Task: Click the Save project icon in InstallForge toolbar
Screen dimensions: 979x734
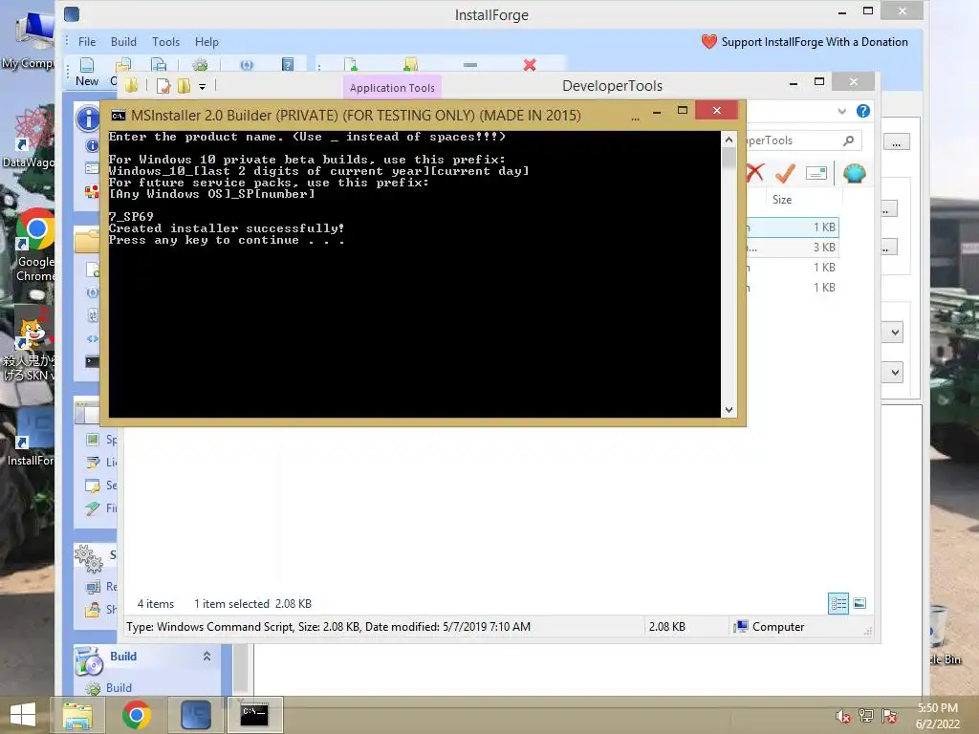Action: coord(159,65)
